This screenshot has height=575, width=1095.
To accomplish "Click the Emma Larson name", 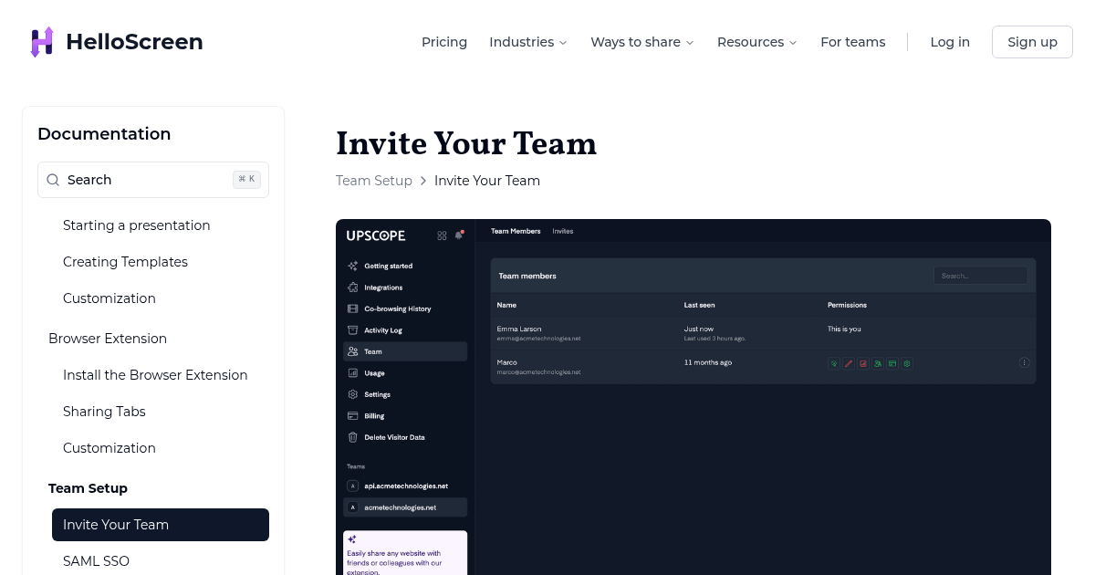I will pos(519,329).
